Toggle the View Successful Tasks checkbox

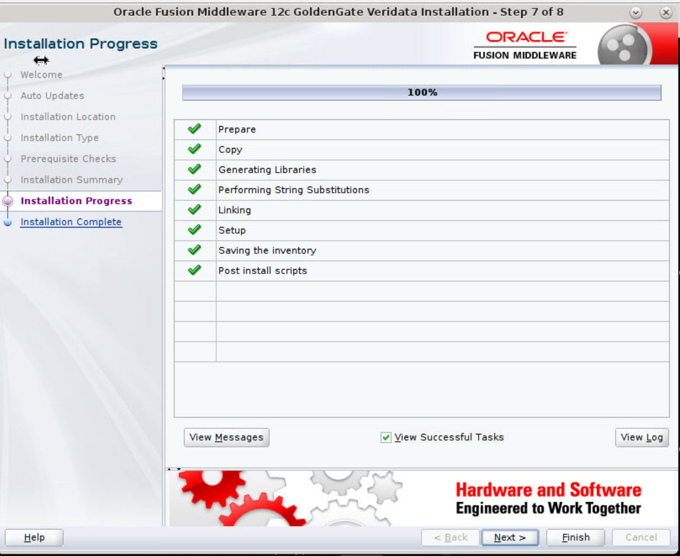click(x=386, y=437)
